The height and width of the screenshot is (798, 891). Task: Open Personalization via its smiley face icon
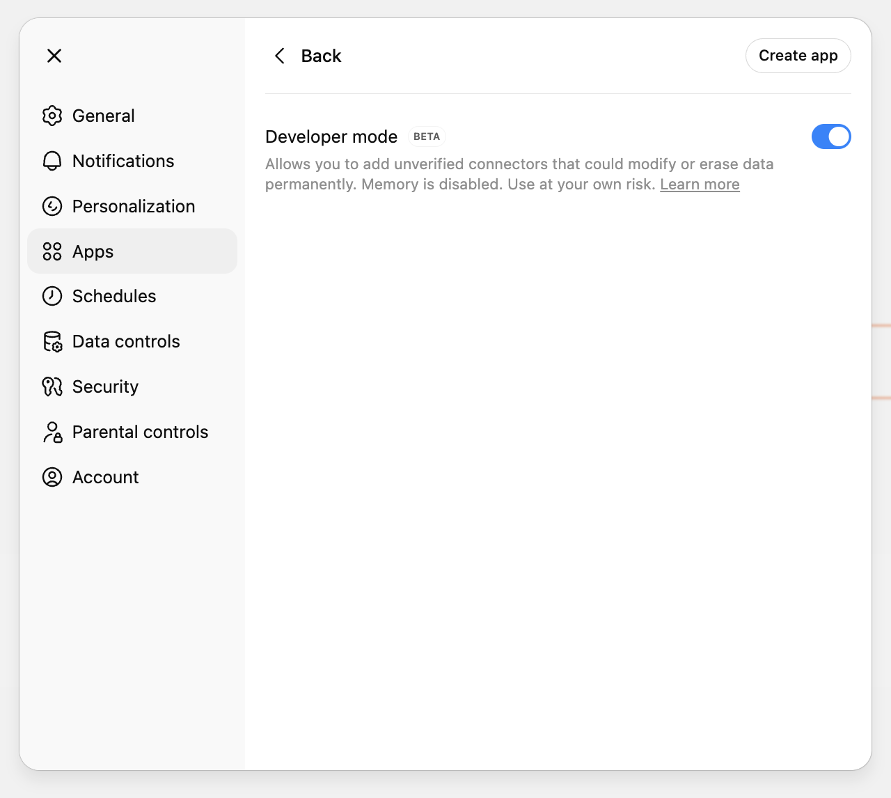click(52, 206)
